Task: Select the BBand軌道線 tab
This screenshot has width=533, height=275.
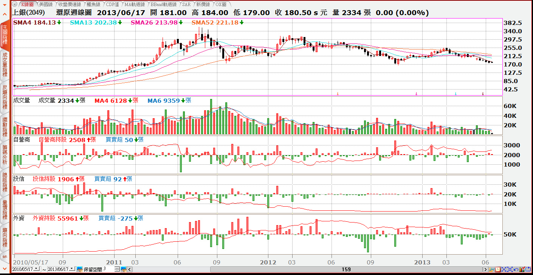Action: click(x=164, y=4)
